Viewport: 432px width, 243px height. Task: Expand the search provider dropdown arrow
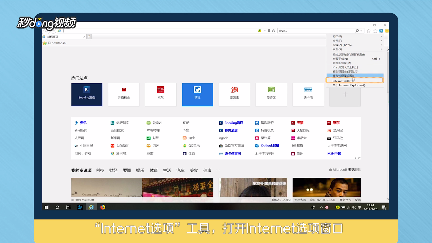point(361,31)
